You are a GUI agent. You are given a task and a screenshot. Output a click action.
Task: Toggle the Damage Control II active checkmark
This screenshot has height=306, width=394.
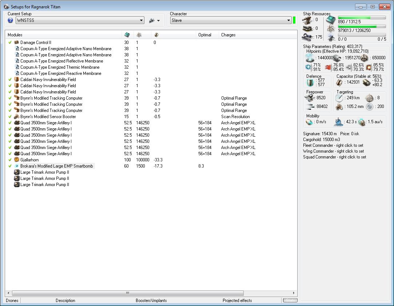click(10, 43)
